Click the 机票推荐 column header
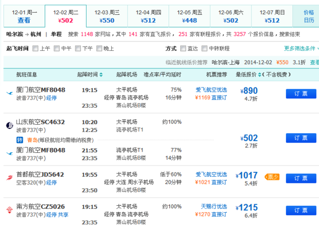Viewport: 319px width, 227px height. 217,75
